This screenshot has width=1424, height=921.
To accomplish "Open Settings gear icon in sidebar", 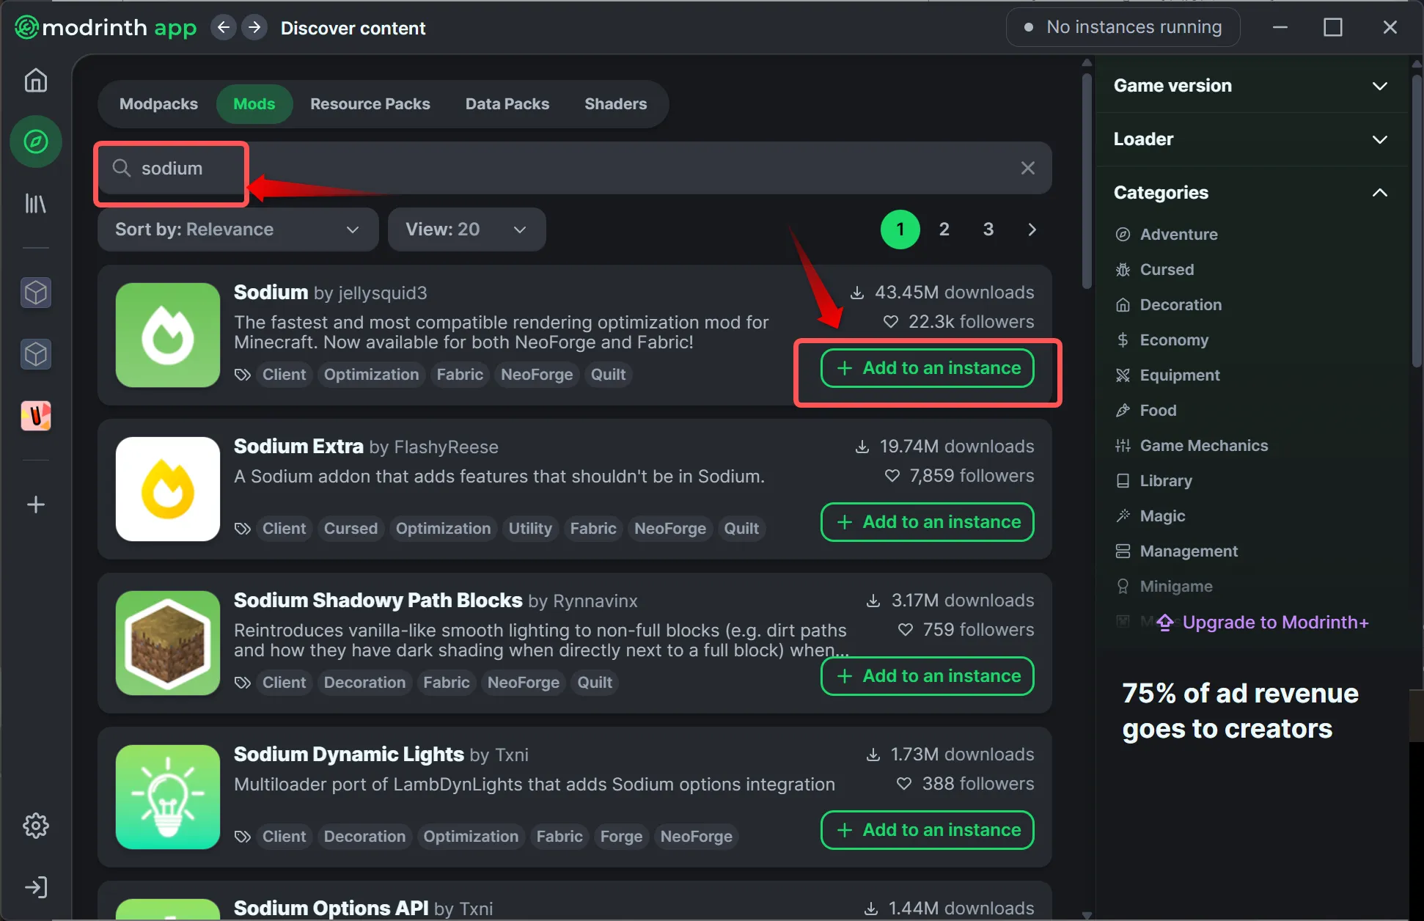I will pyautogui.click(x=35, y=826).
